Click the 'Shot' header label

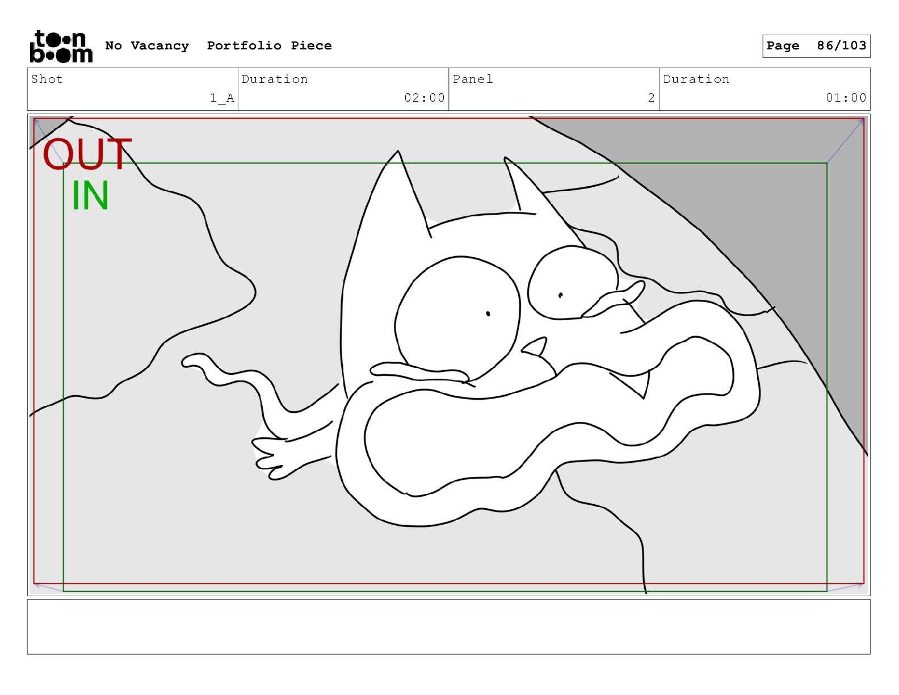pos(47,79)
